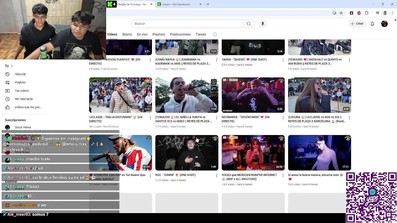397x223 pixels.
Task: Open ZUMBIMAN vs KADEMAIK video title
Action: [183, 61]
